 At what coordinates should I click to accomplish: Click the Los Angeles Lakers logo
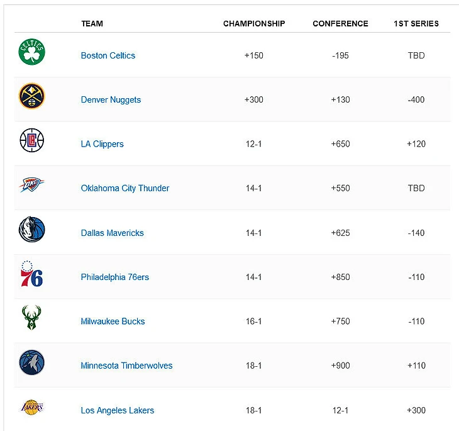tap(31, 408)
